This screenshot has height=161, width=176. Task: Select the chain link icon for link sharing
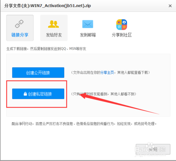click(x=19, y=24)
